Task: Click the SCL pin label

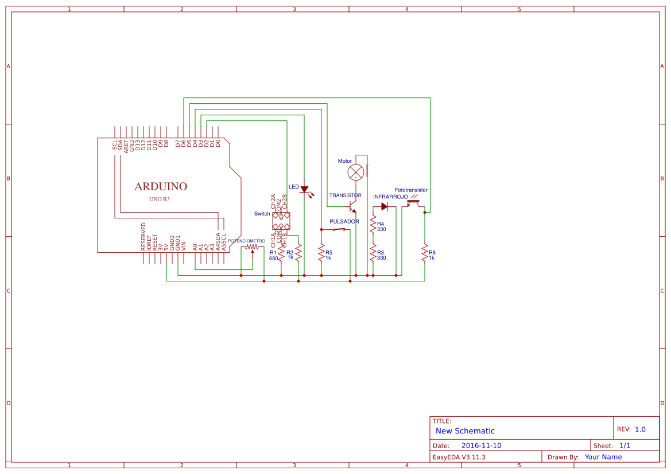Action: (115, 145)
